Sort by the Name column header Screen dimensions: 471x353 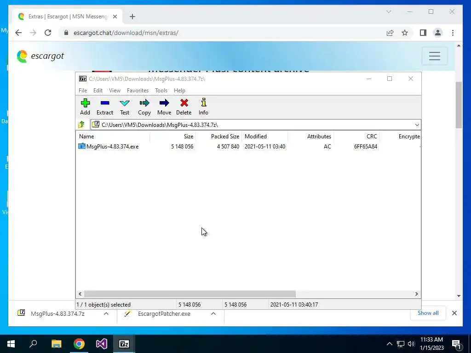click(113, 136)
